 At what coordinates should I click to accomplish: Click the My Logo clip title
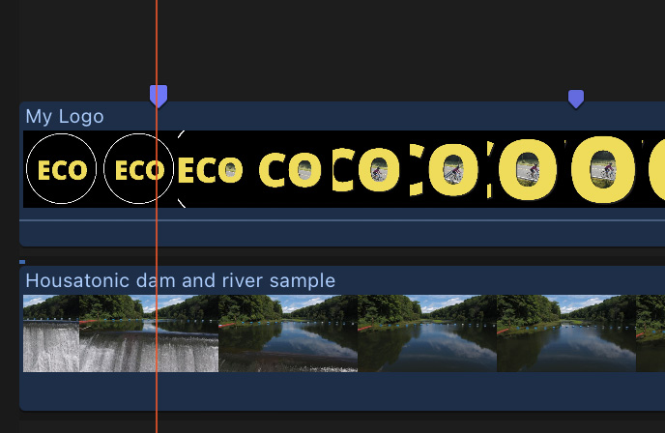click(x=65, y=117)
